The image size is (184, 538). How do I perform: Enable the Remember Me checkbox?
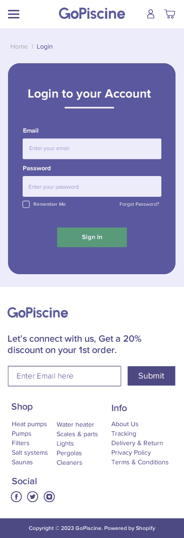pos(26,204)
